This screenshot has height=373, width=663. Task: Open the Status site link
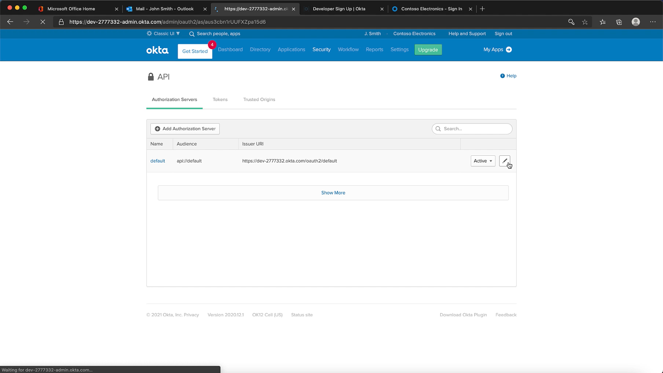coord(302,315)
